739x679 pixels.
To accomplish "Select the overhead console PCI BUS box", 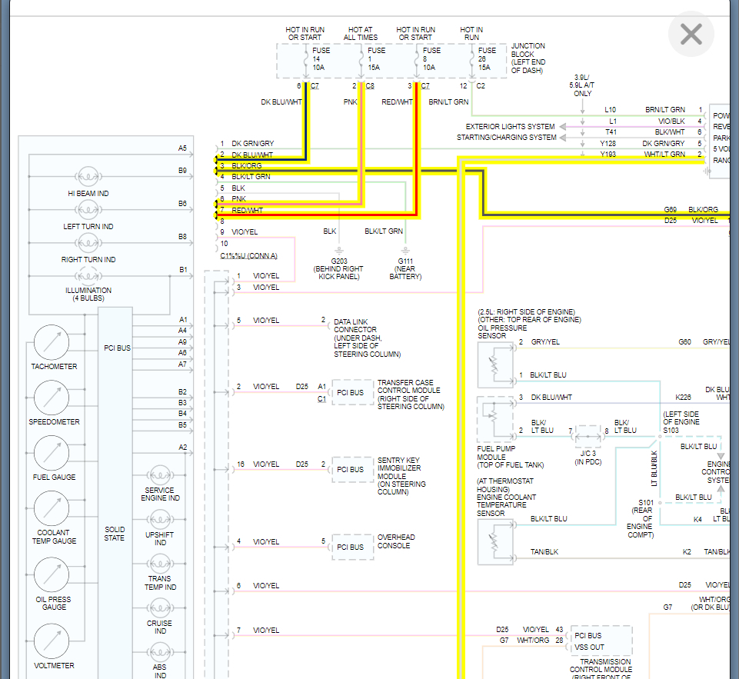I will coord(351,547).
